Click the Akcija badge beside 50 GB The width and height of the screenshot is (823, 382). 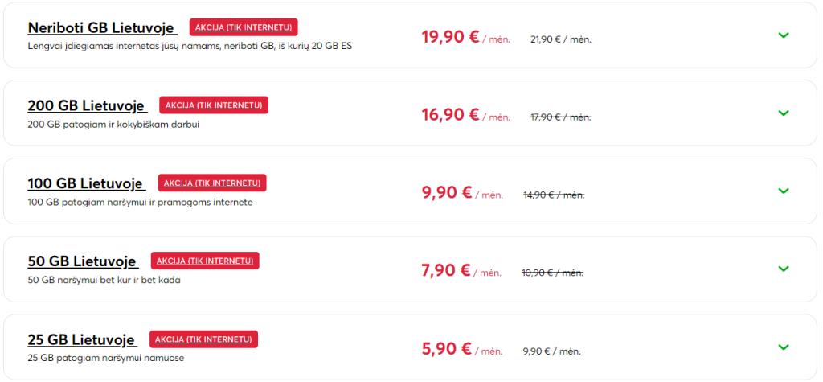click(x=205, y=261)
